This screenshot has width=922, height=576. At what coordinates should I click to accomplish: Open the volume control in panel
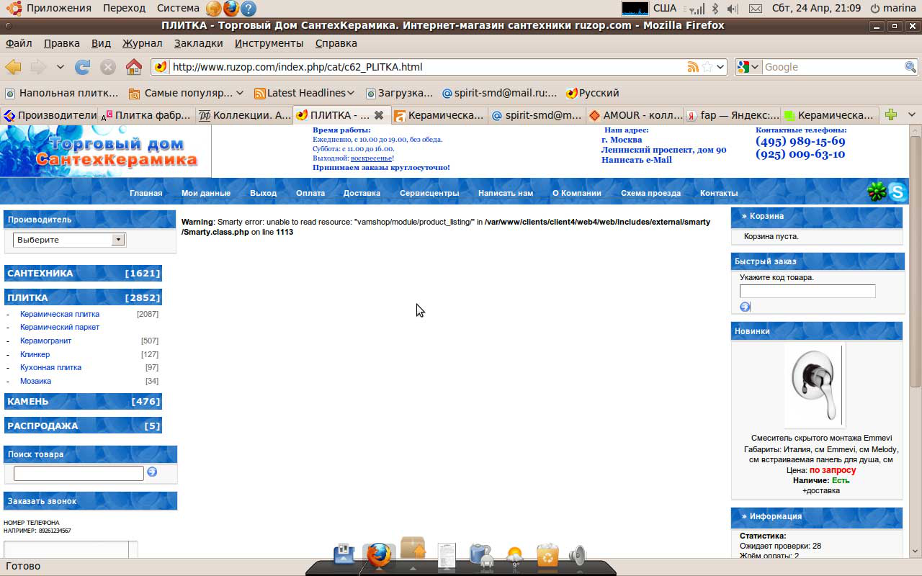coord(733,9)
